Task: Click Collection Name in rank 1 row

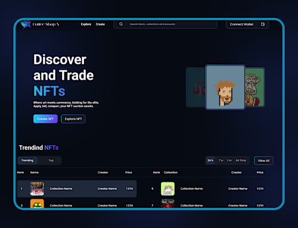Action: click(x=61, y=189)
